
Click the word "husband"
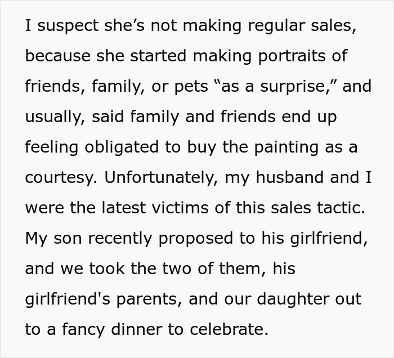289,177
